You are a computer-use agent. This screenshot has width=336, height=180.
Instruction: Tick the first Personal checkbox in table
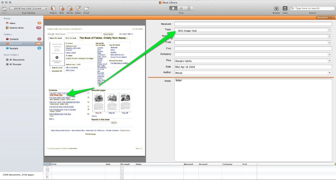click(122, 167)
